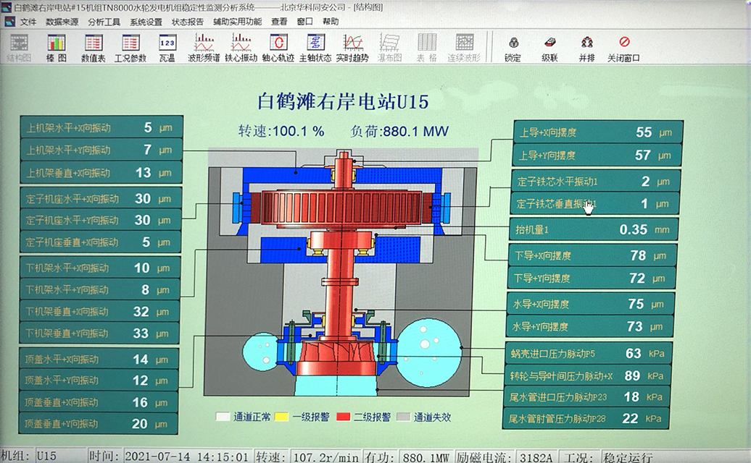Open the 实时趋势 real-time trend chart

click(x=352, y=47)
